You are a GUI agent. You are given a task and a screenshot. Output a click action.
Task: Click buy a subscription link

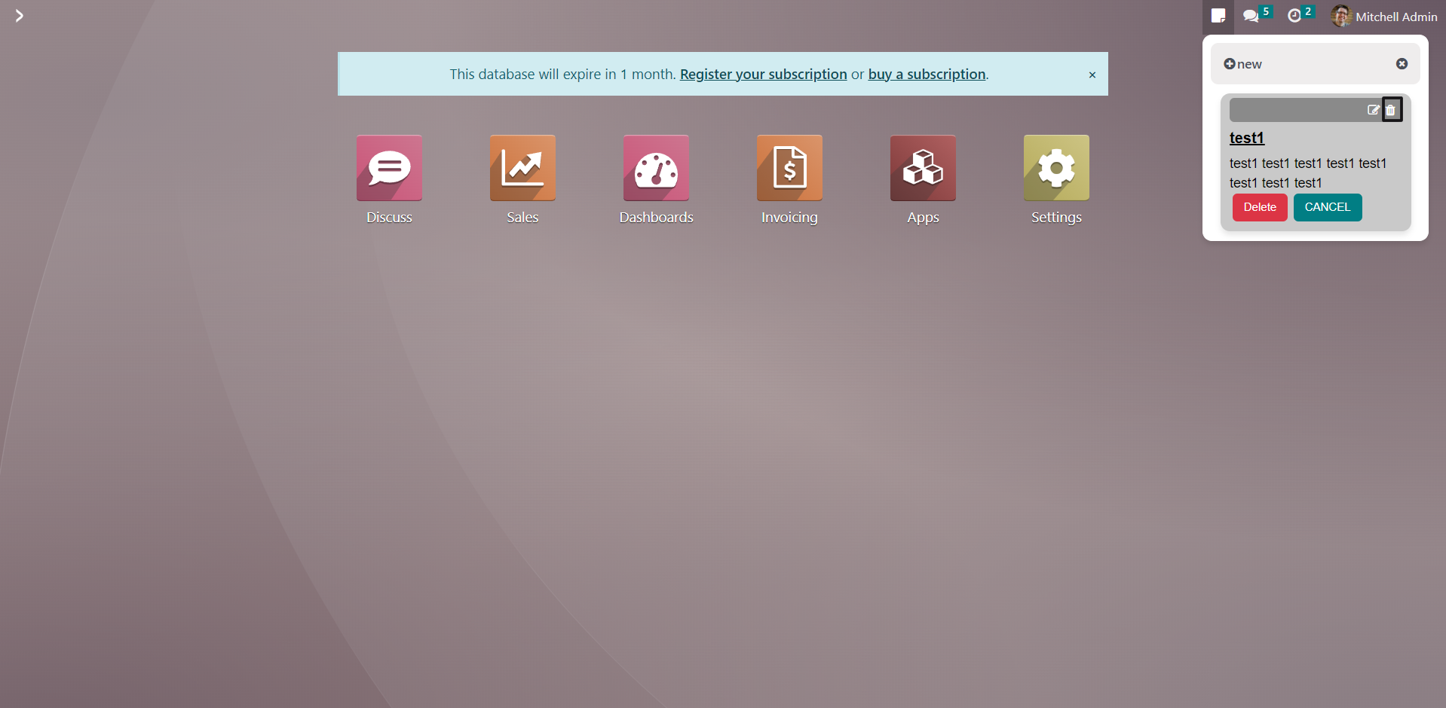point(927,74)
